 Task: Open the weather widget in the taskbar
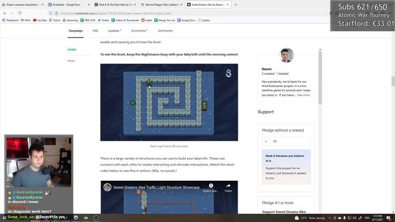click(x=309, y=218)
